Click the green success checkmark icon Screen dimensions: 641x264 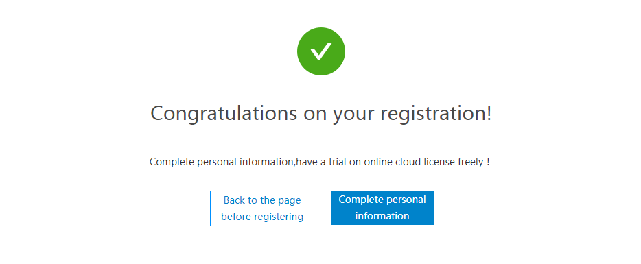321,51
